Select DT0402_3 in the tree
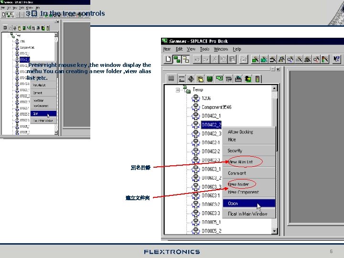This screenshot has width=344, height=258. (x=212, y=134)
